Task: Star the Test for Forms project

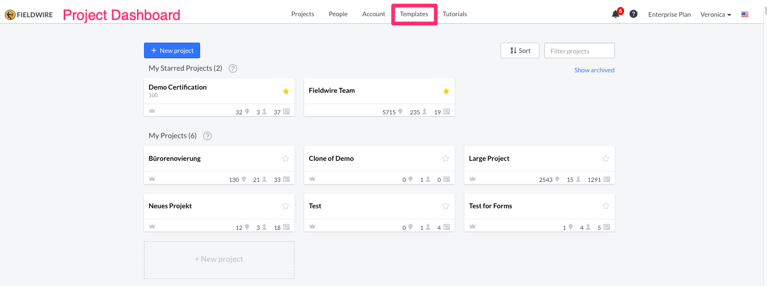Action: click(606, 206)
